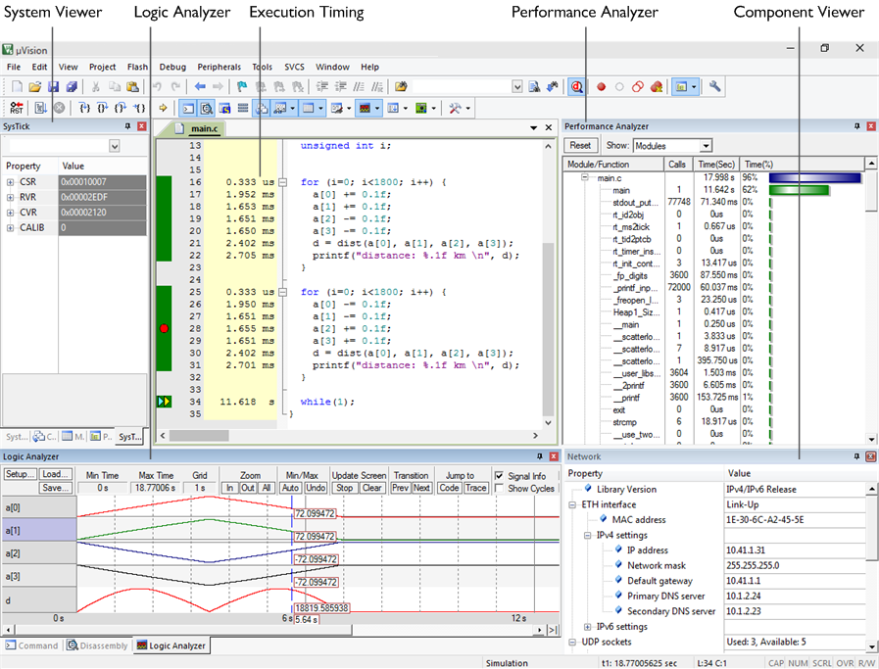
Task: Expand the CSR register property
Action: tap(10, 182)
